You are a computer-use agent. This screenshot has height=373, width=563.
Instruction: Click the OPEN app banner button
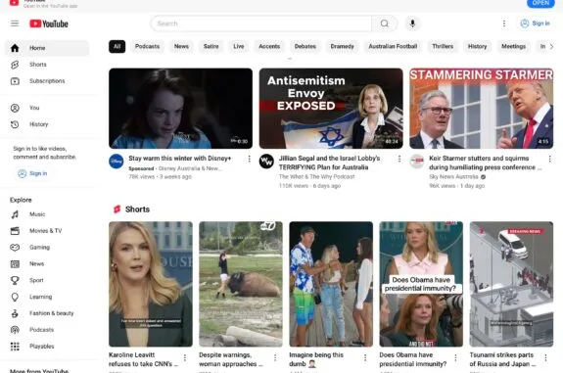coord(540,3)
